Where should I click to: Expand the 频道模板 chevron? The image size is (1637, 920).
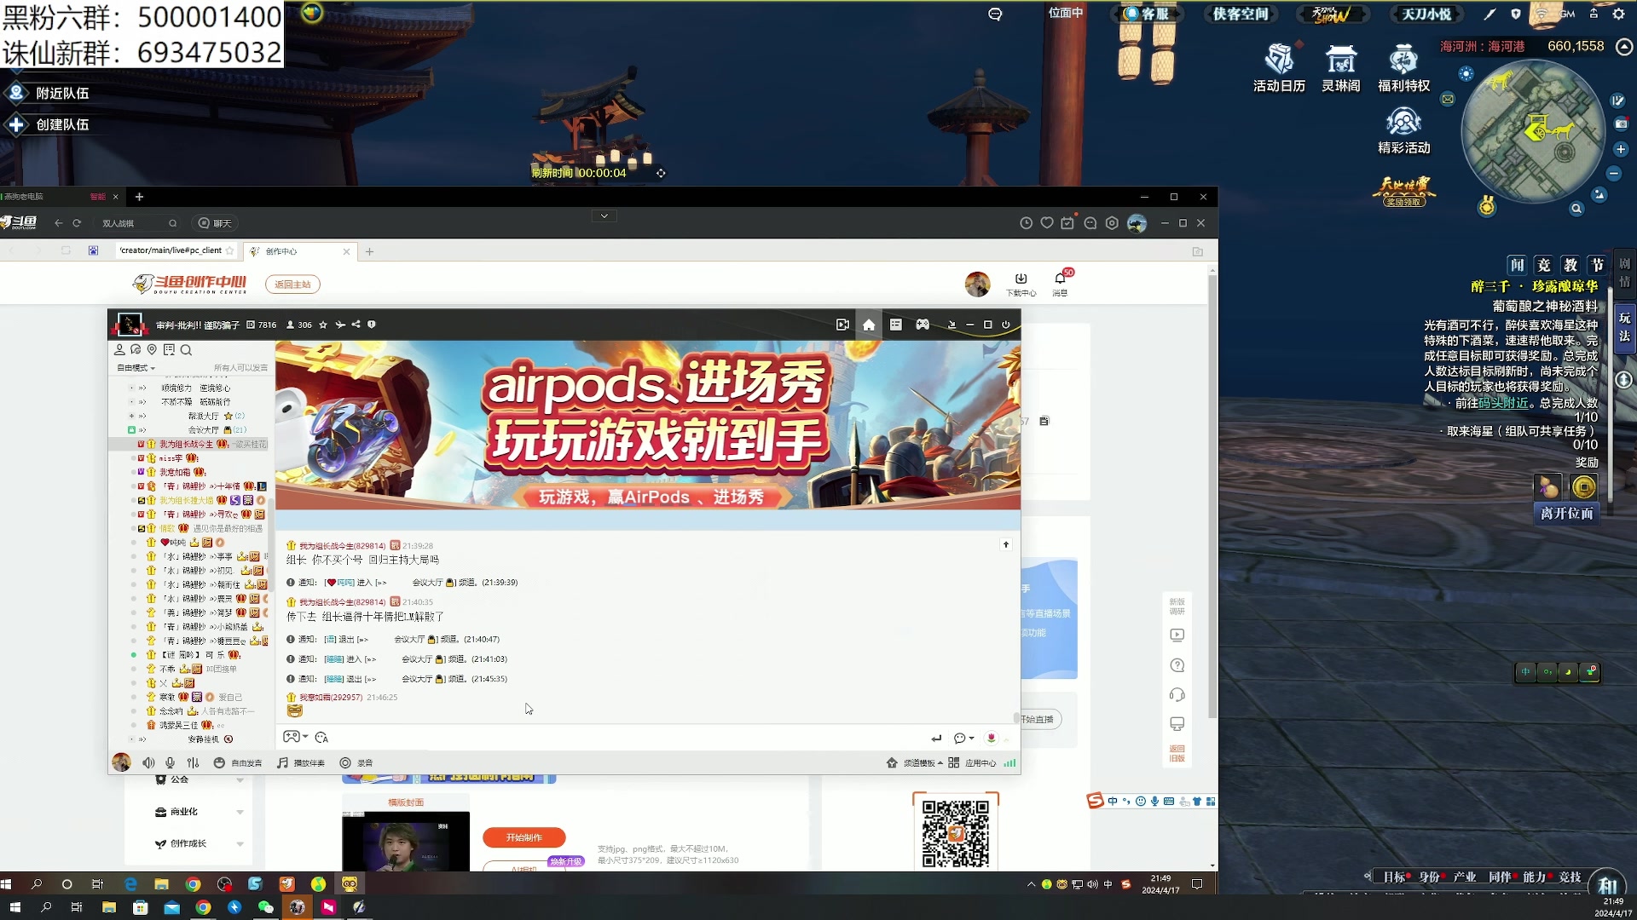(941, 763)
